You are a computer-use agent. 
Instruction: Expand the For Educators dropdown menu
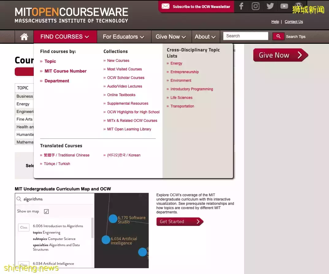coord(124,37)
